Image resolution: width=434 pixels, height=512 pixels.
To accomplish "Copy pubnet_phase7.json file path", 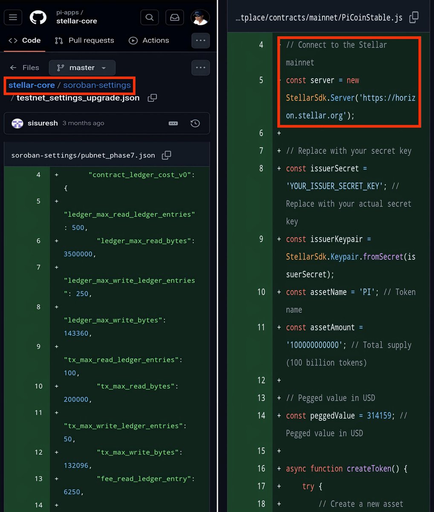I will [x=167, y=155].
